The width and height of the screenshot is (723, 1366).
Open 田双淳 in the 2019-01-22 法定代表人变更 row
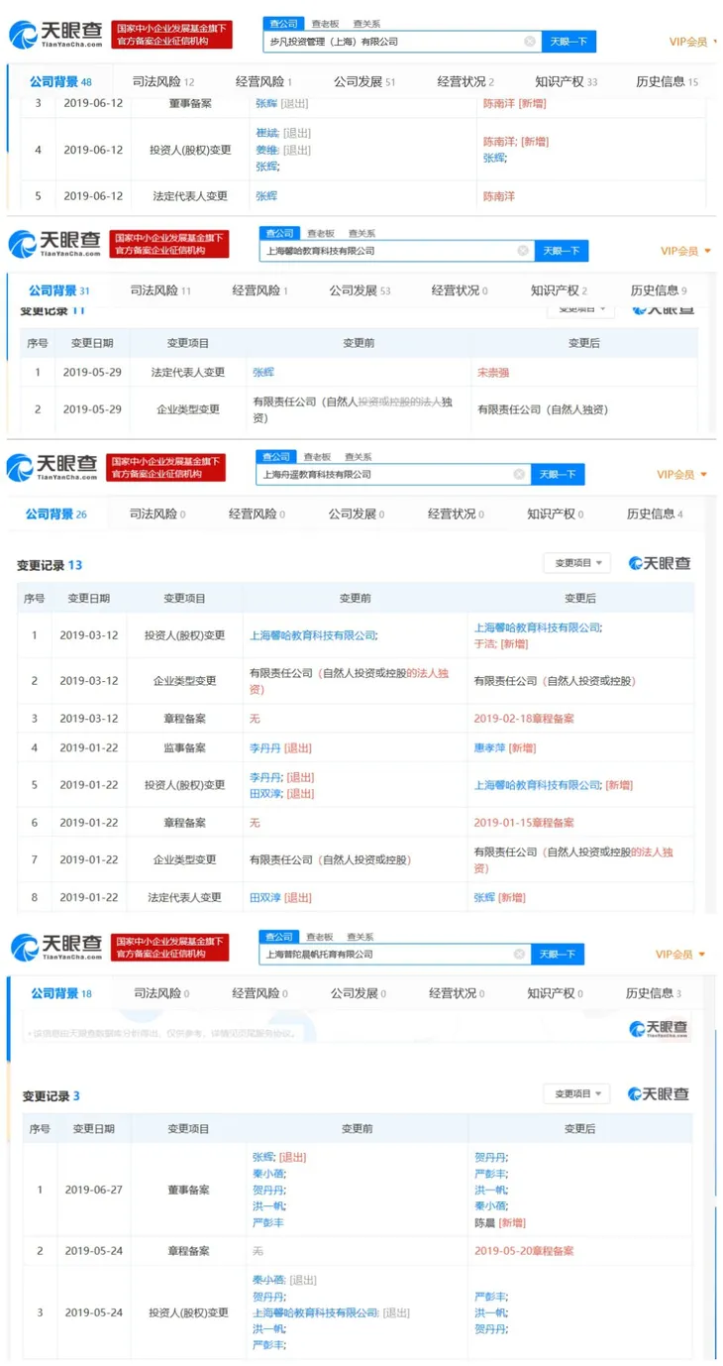[265, 897]
